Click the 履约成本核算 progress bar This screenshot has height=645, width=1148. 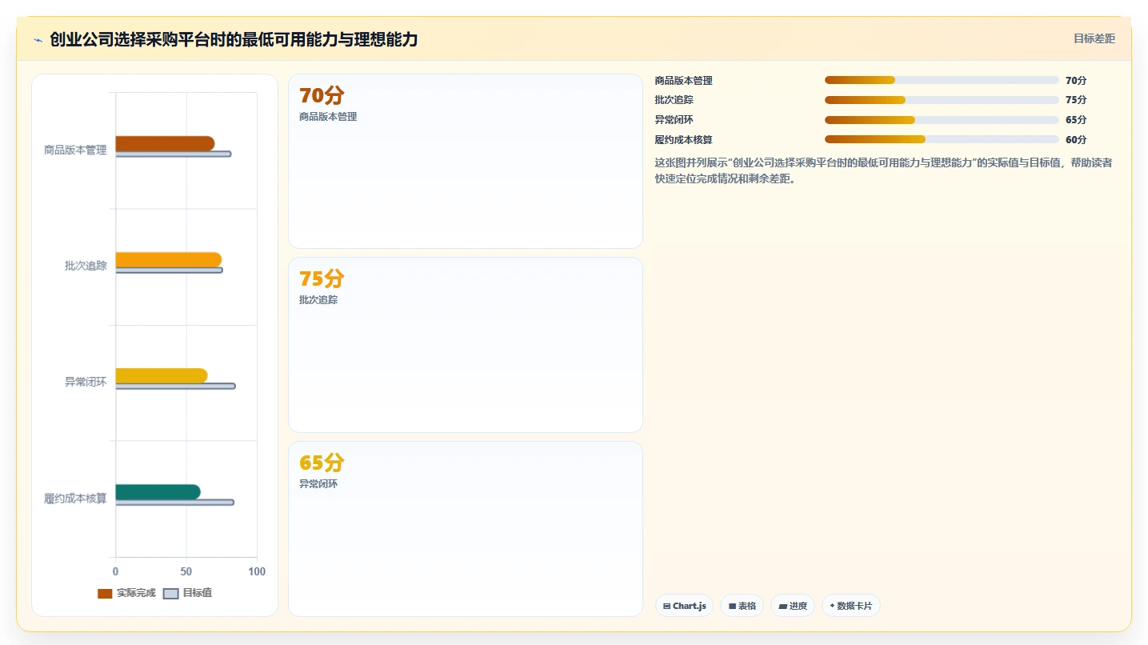(942, 139)
